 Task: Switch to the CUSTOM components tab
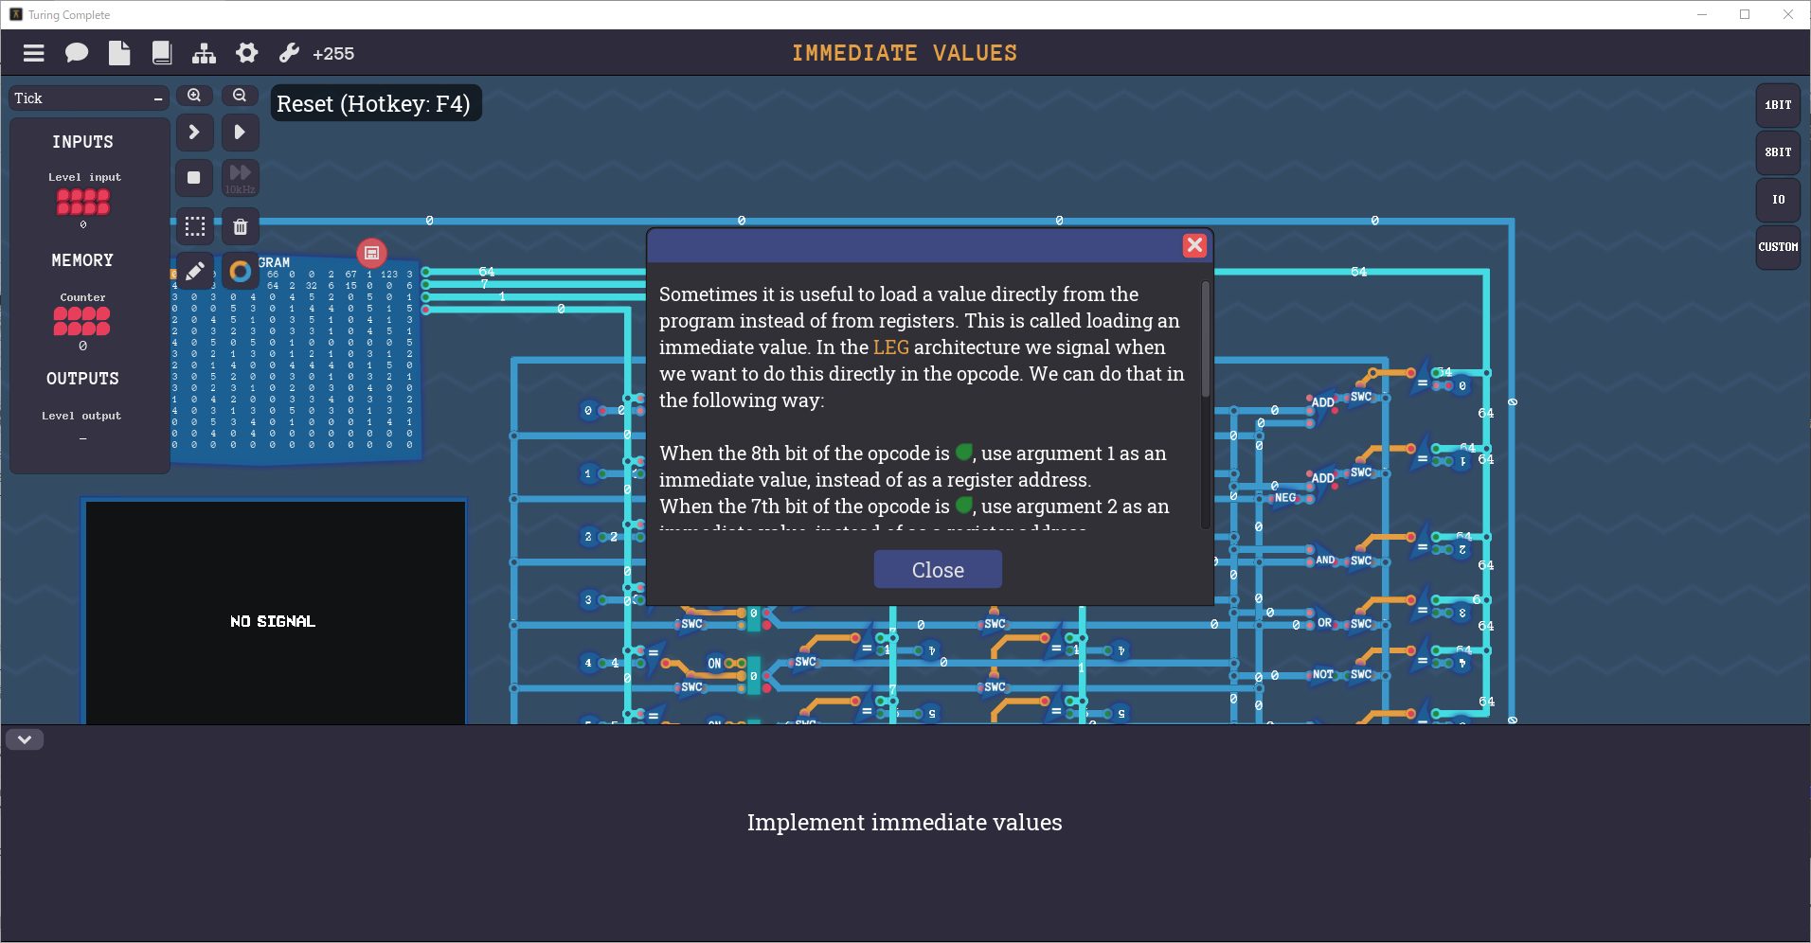(1778, 247)
